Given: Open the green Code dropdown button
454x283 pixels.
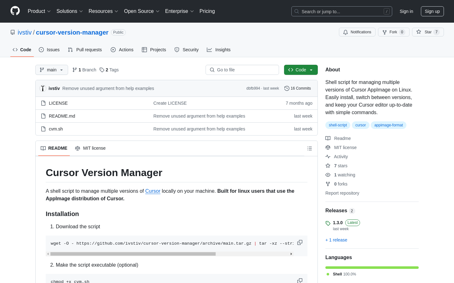Looking at the screenshot, I should coord(301,70).
